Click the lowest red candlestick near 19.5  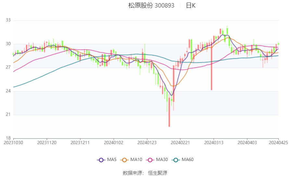169,112
